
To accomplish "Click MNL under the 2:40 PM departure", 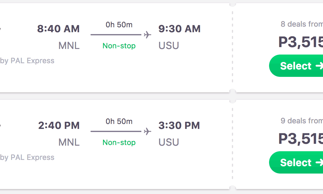I will pos(69,143).
